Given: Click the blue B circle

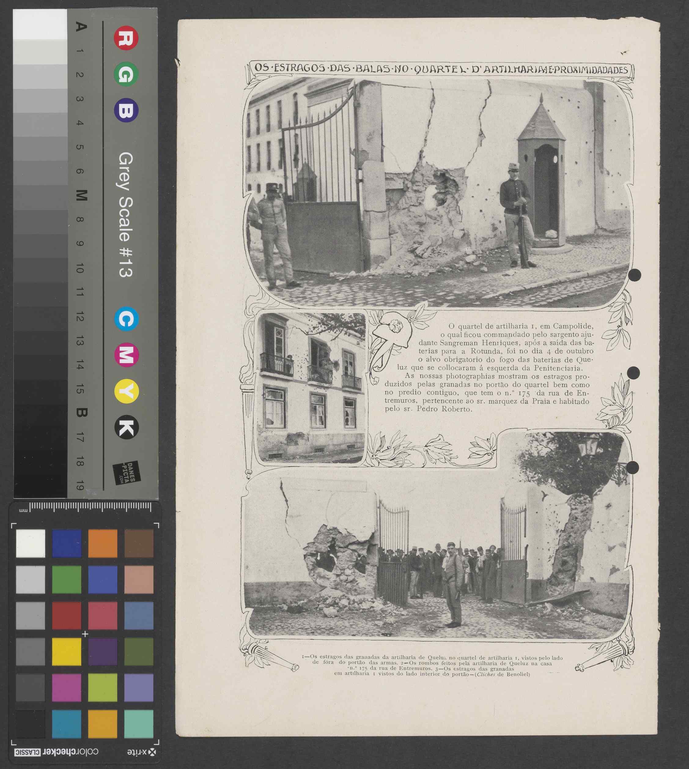Looking at the screenshot, I should [x=126, y=110].
